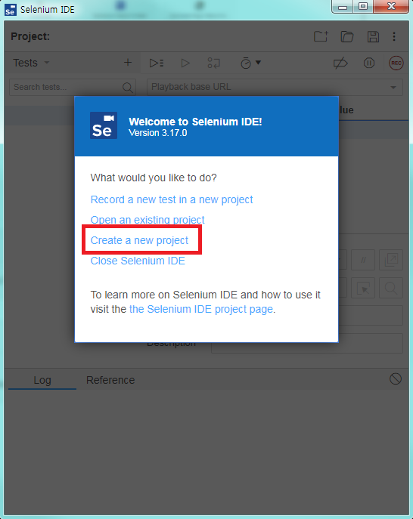Run current test play icon
Screen dimensions: 413x519
[x=185, y=63]
